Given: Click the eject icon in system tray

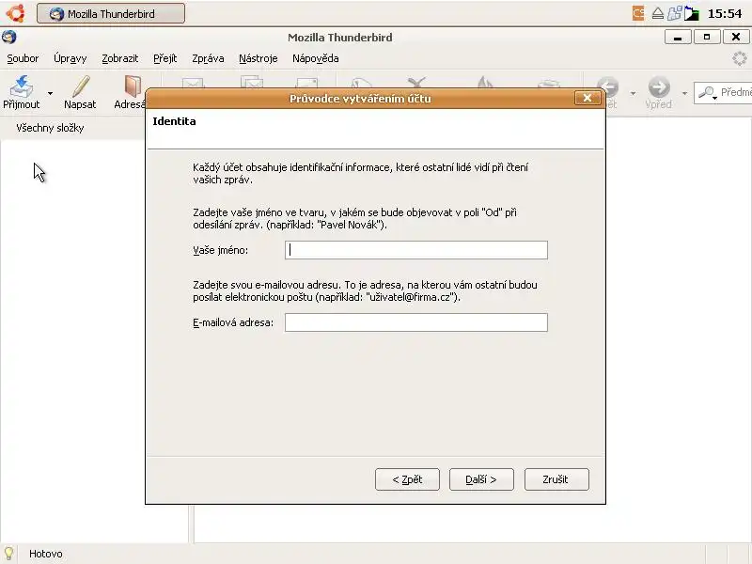Looking at the screenshot, I should [657, 13].
